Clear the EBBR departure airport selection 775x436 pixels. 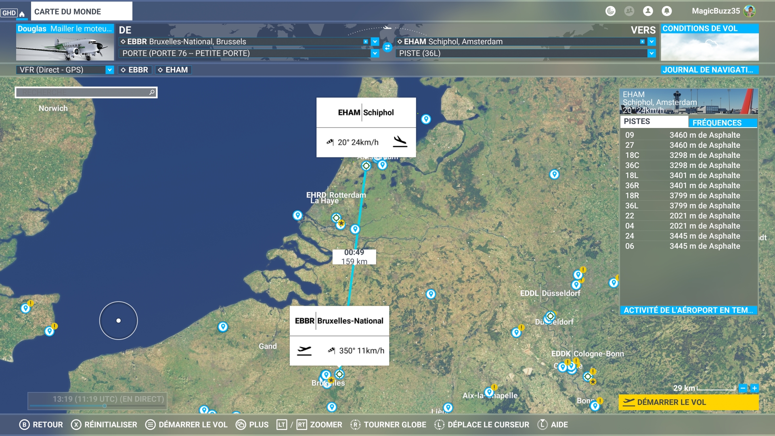click(x=365, y=42)
